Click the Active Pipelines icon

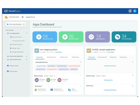[x=118, y=37]
